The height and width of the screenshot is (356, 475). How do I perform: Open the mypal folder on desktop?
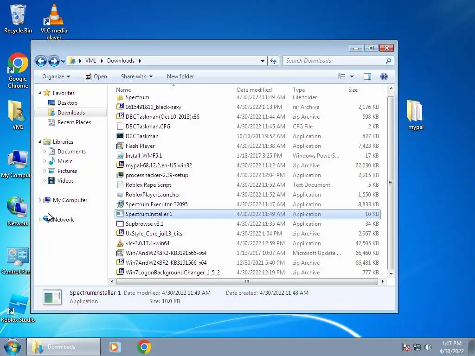[415, 115]
